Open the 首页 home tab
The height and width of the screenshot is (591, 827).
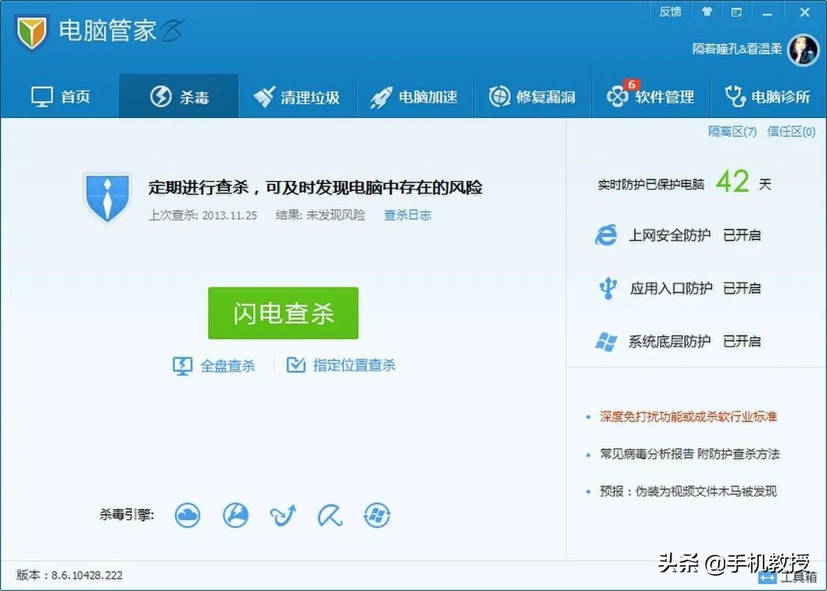(x=60, y=97)
